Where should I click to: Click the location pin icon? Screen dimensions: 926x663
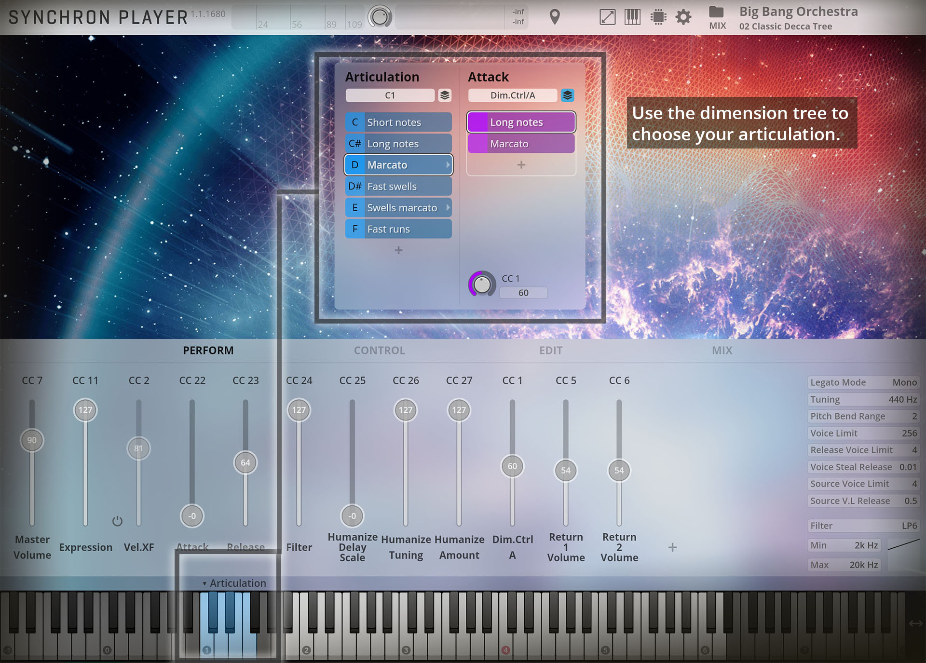(x=555, y=17)
